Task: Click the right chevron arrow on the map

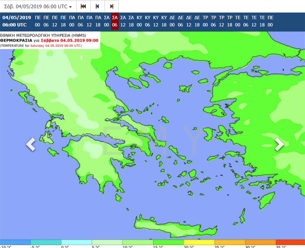Action: click(x=279, y=144)
